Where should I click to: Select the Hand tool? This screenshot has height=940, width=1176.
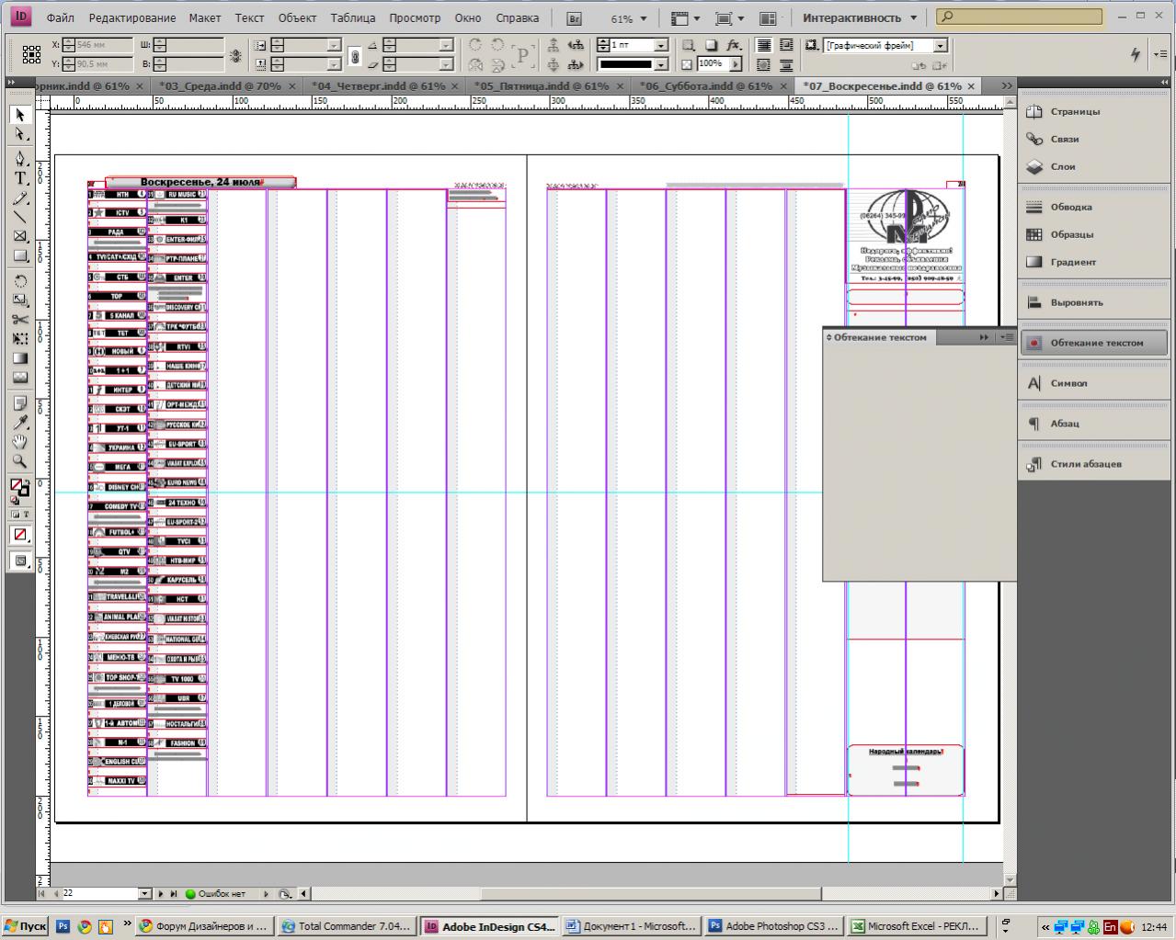(x=20, y=442)
